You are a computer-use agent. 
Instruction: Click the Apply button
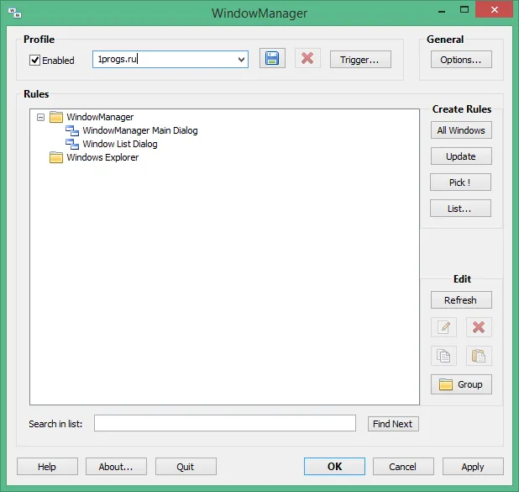click(x=473, y=467)
